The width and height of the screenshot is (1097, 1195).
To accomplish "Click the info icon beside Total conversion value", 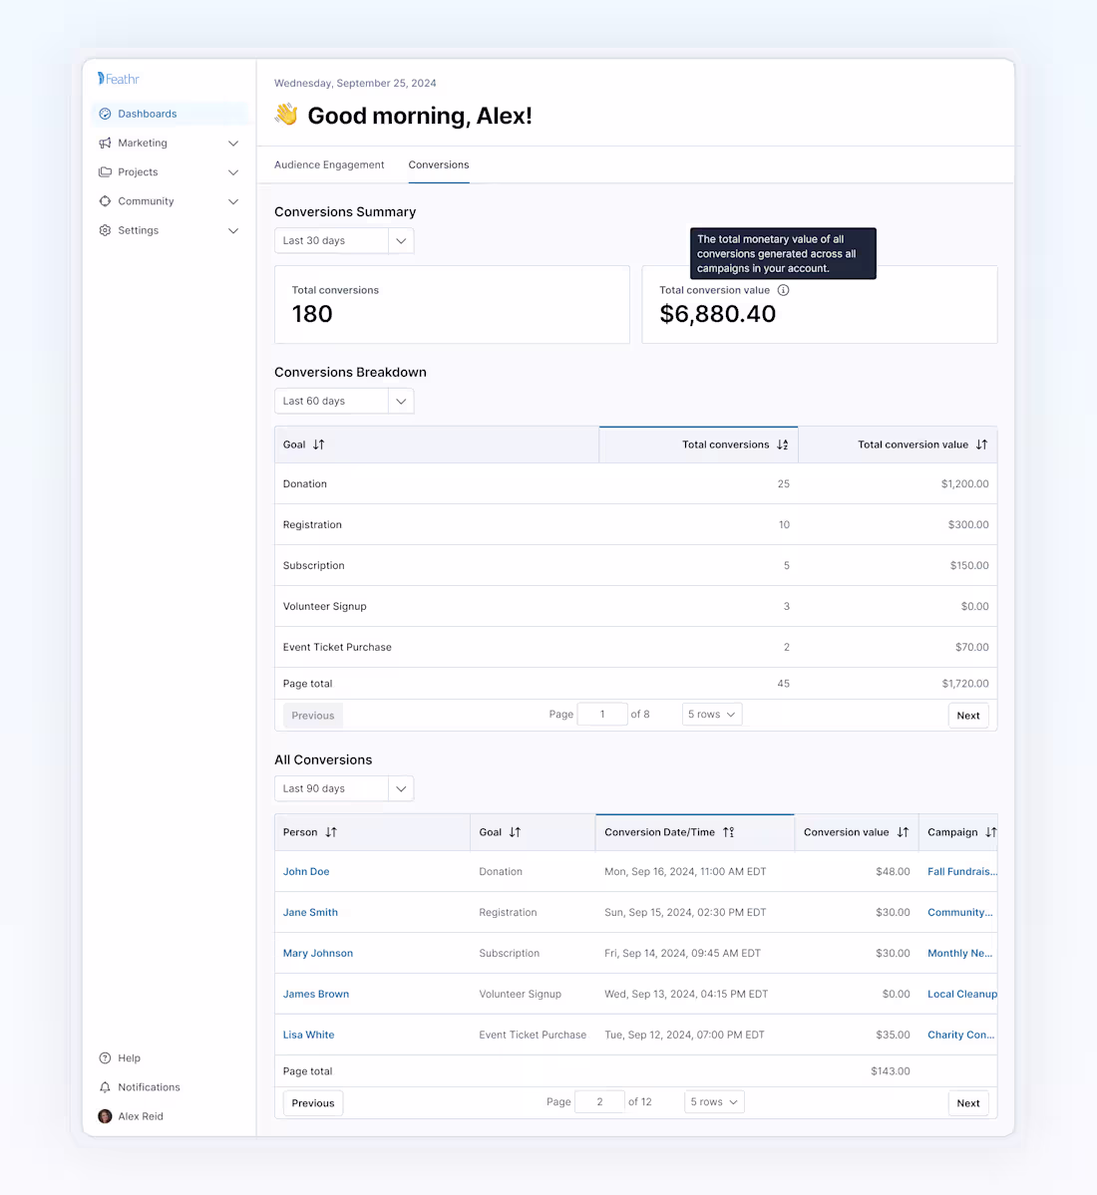I will coord(783,290).
